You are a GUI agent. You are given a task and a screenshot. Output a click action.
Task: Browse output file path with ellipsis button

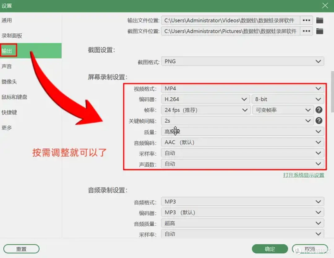(306, 20)
